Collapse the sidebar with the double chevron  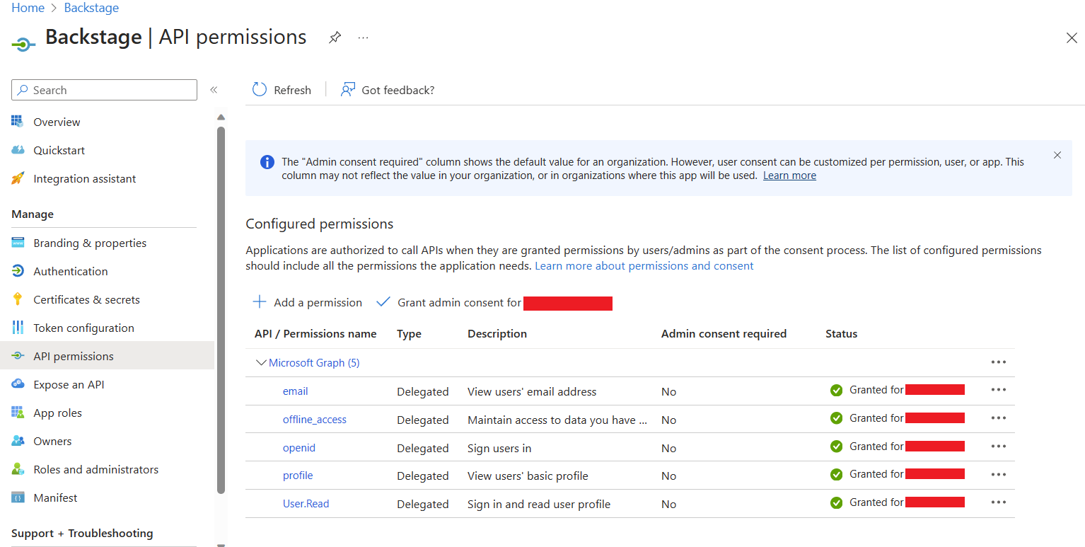214,90
